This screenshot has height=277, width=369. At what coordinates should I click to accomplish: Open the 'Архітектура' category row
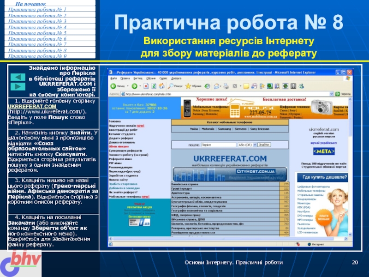230,193
